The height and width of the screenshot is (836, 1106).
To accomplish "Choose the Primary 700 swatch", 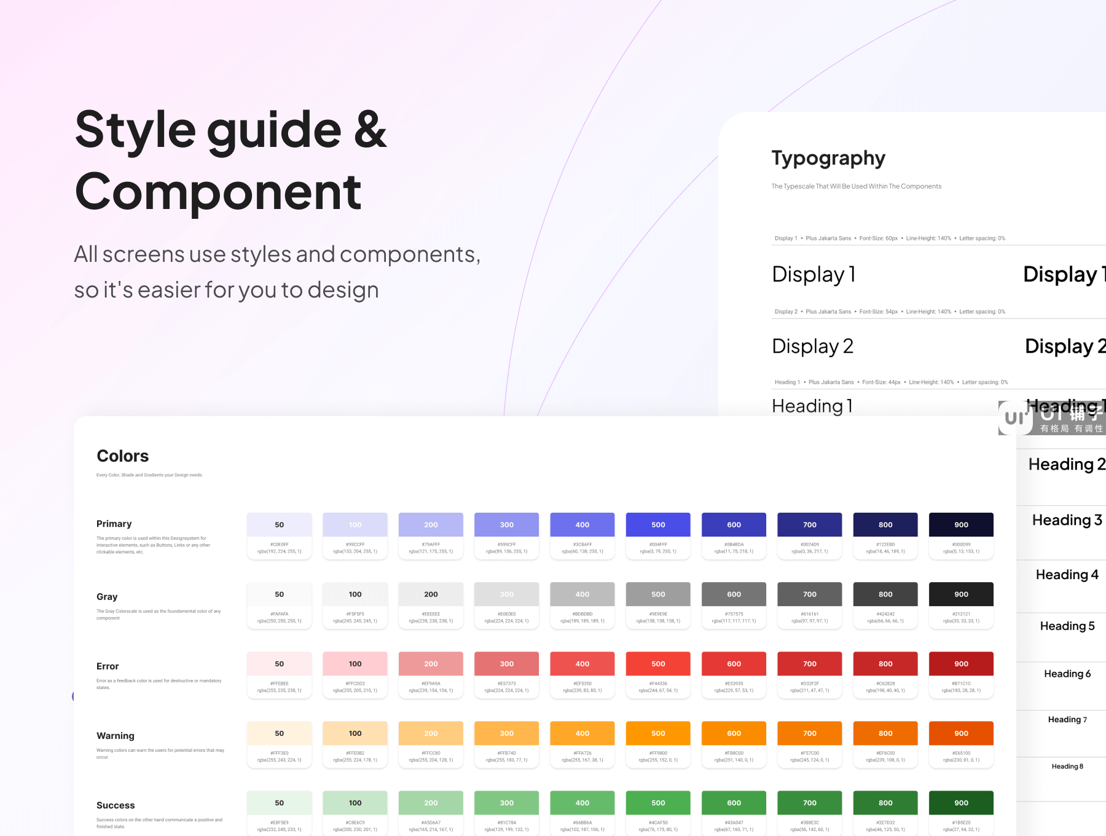I will click(x=810, y=535).
